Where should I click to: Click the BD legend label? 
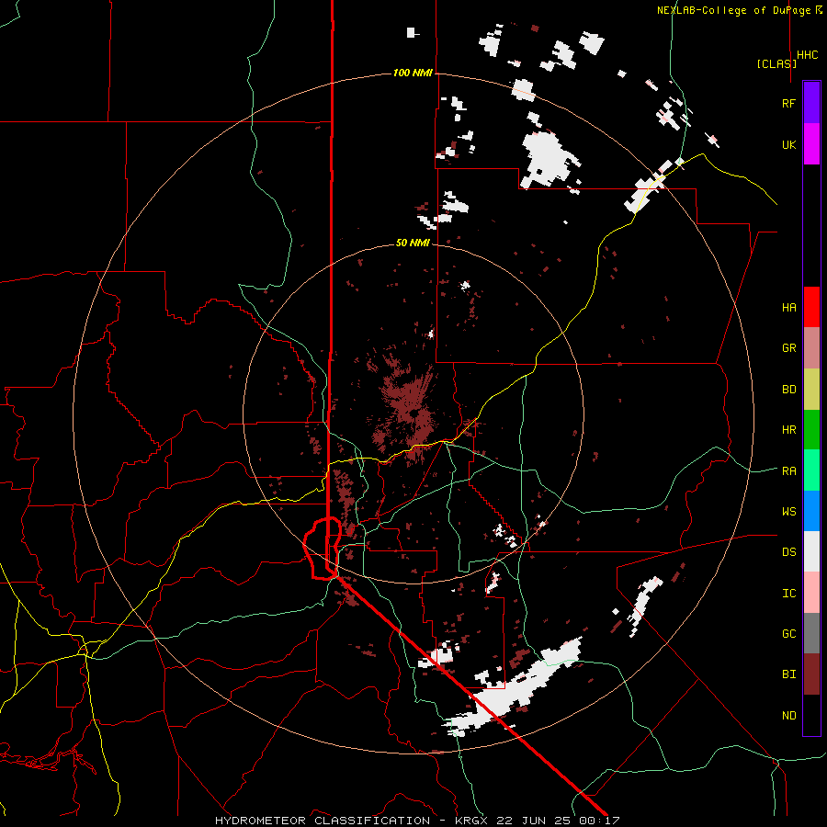point(788,390)
